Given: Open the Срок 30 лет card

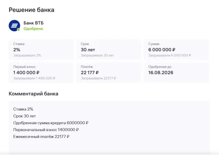Looking at the screenshot, I should [109, 50].
